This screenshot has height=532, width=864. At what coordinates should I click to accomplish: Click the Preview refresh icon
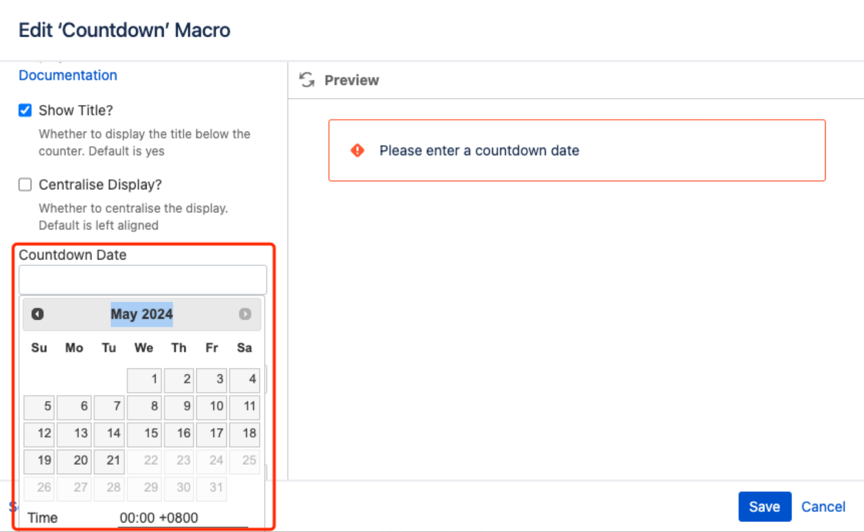pos(306,80)
